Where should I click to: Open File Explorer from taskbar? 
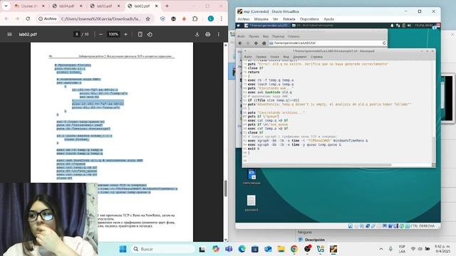pos(281,249)
